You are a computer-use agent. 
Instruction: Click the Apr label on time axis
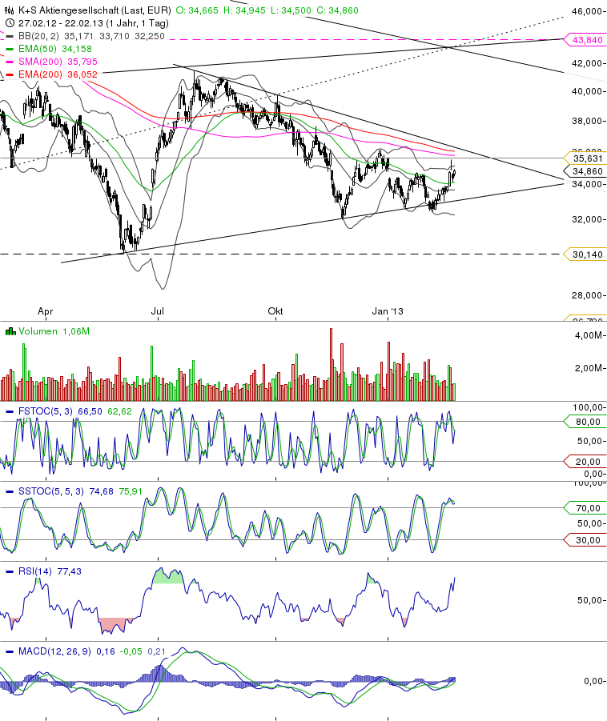[x=45, y=310]
